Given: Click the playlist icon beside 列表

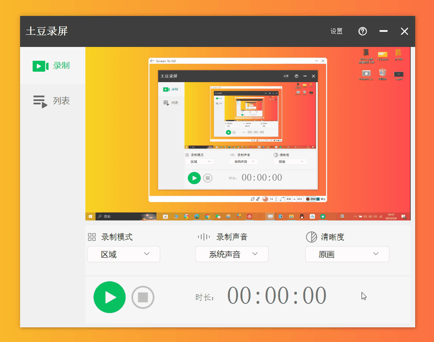Looking at the screenshot, I should (40, 101).
